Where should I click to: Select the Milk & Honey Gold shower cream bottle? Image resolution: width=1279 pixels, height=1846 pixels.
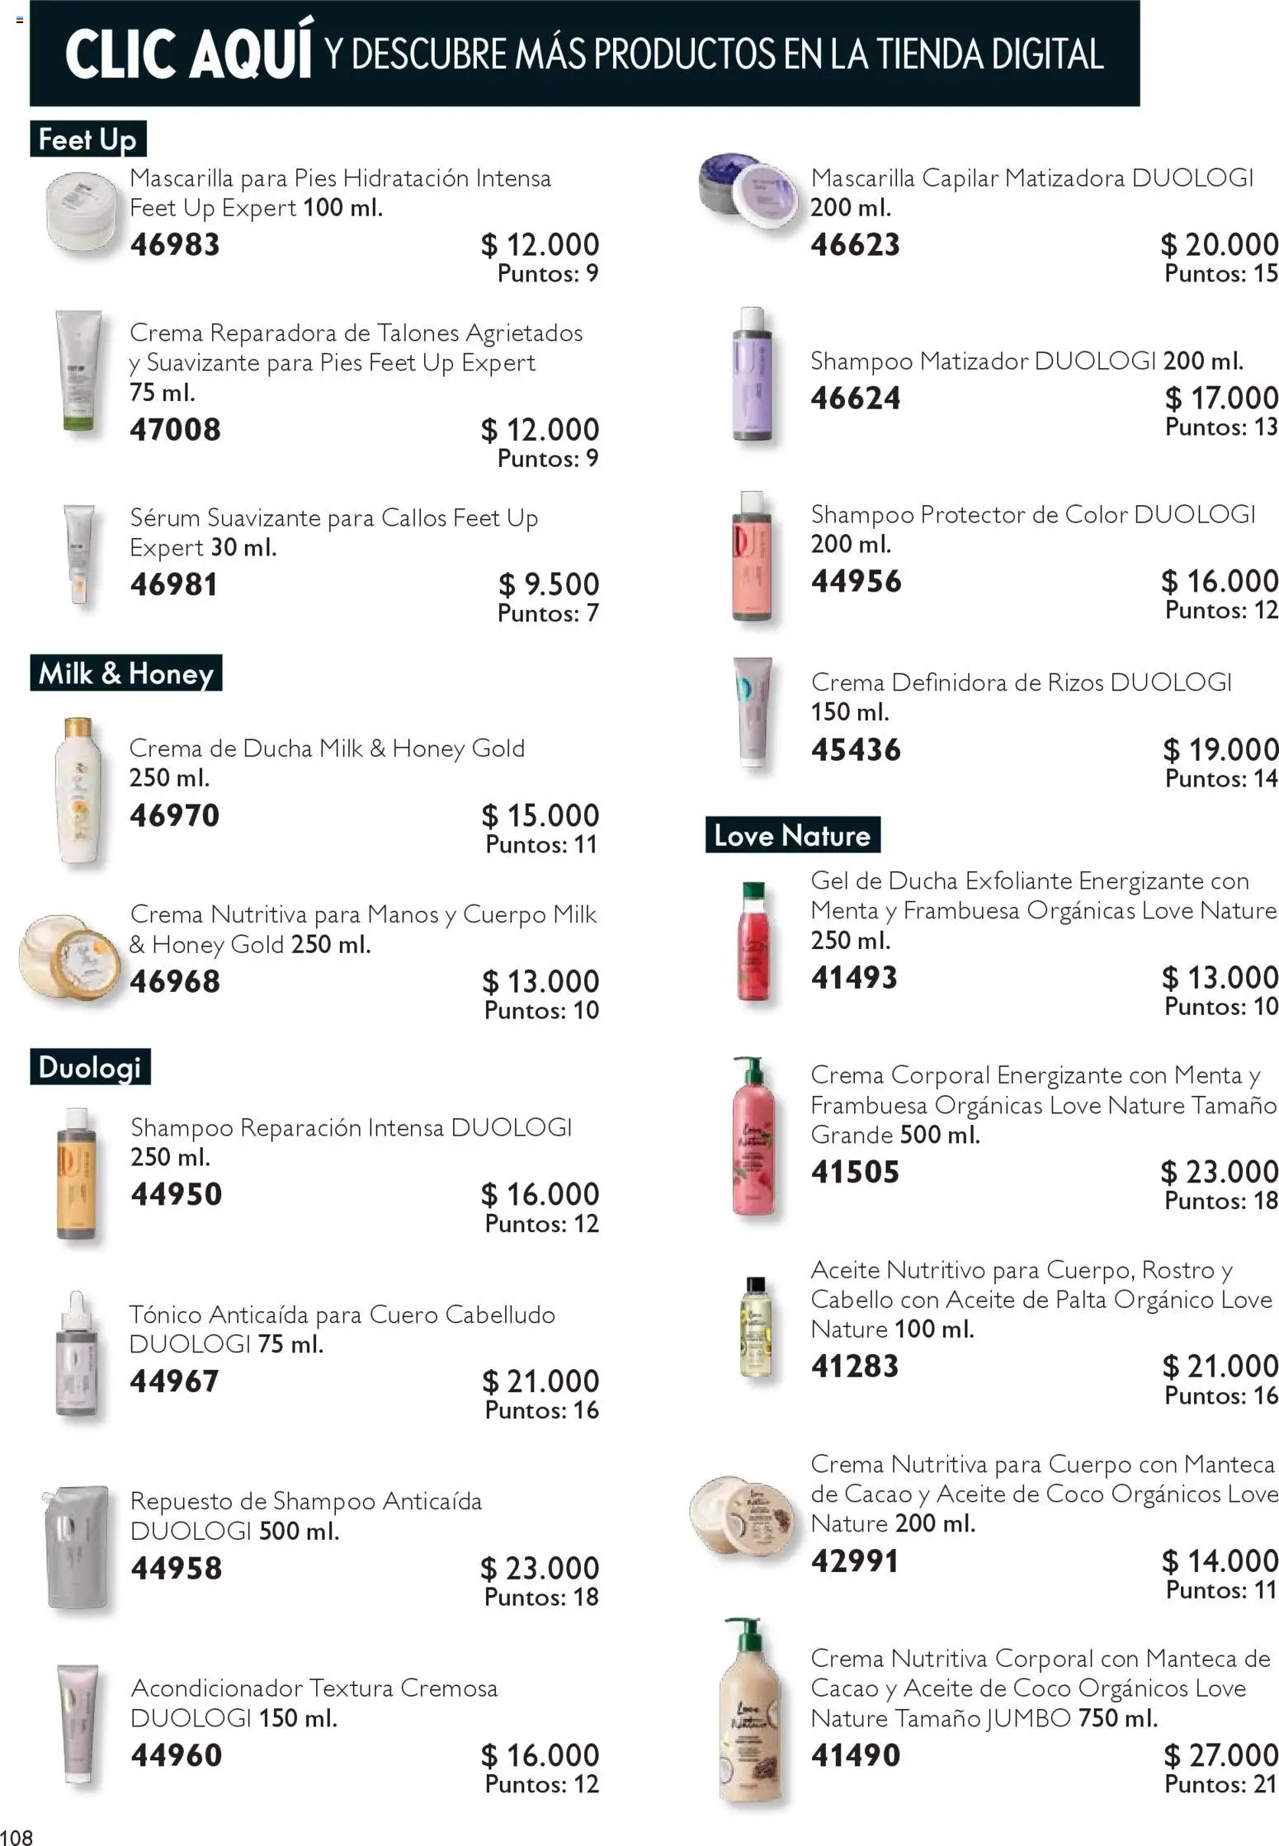point(79,791)
